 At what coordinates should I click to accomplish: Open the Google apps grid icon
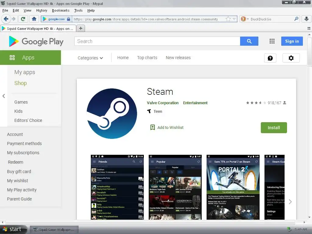(x=272, y=41)
